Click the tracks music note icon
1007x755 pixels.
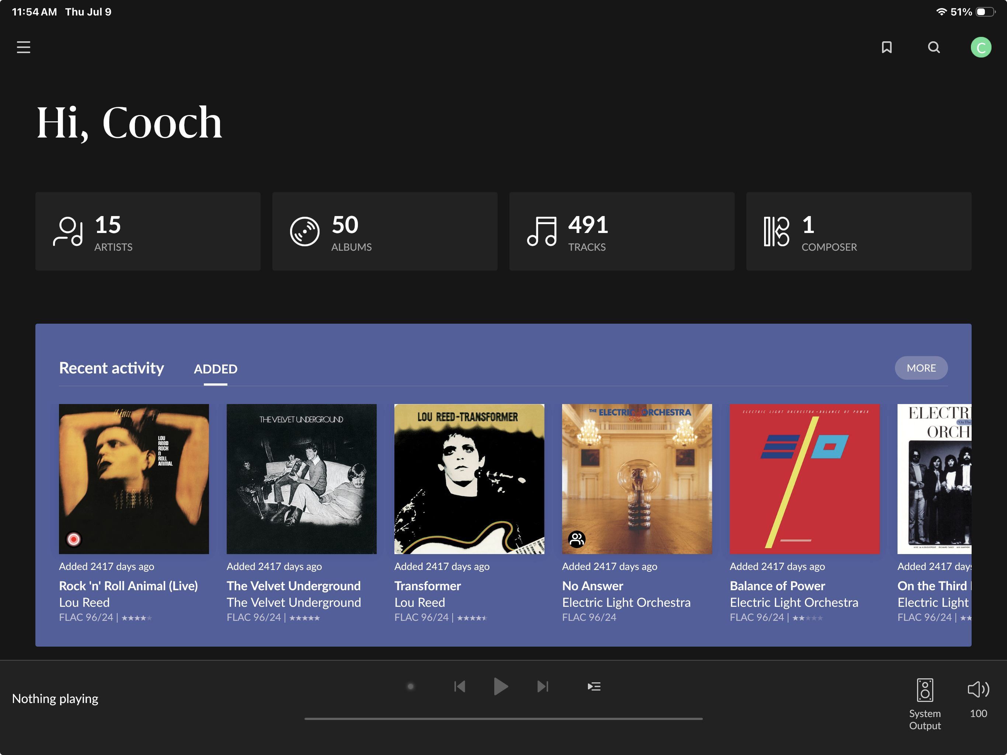[x=542, y=231]
